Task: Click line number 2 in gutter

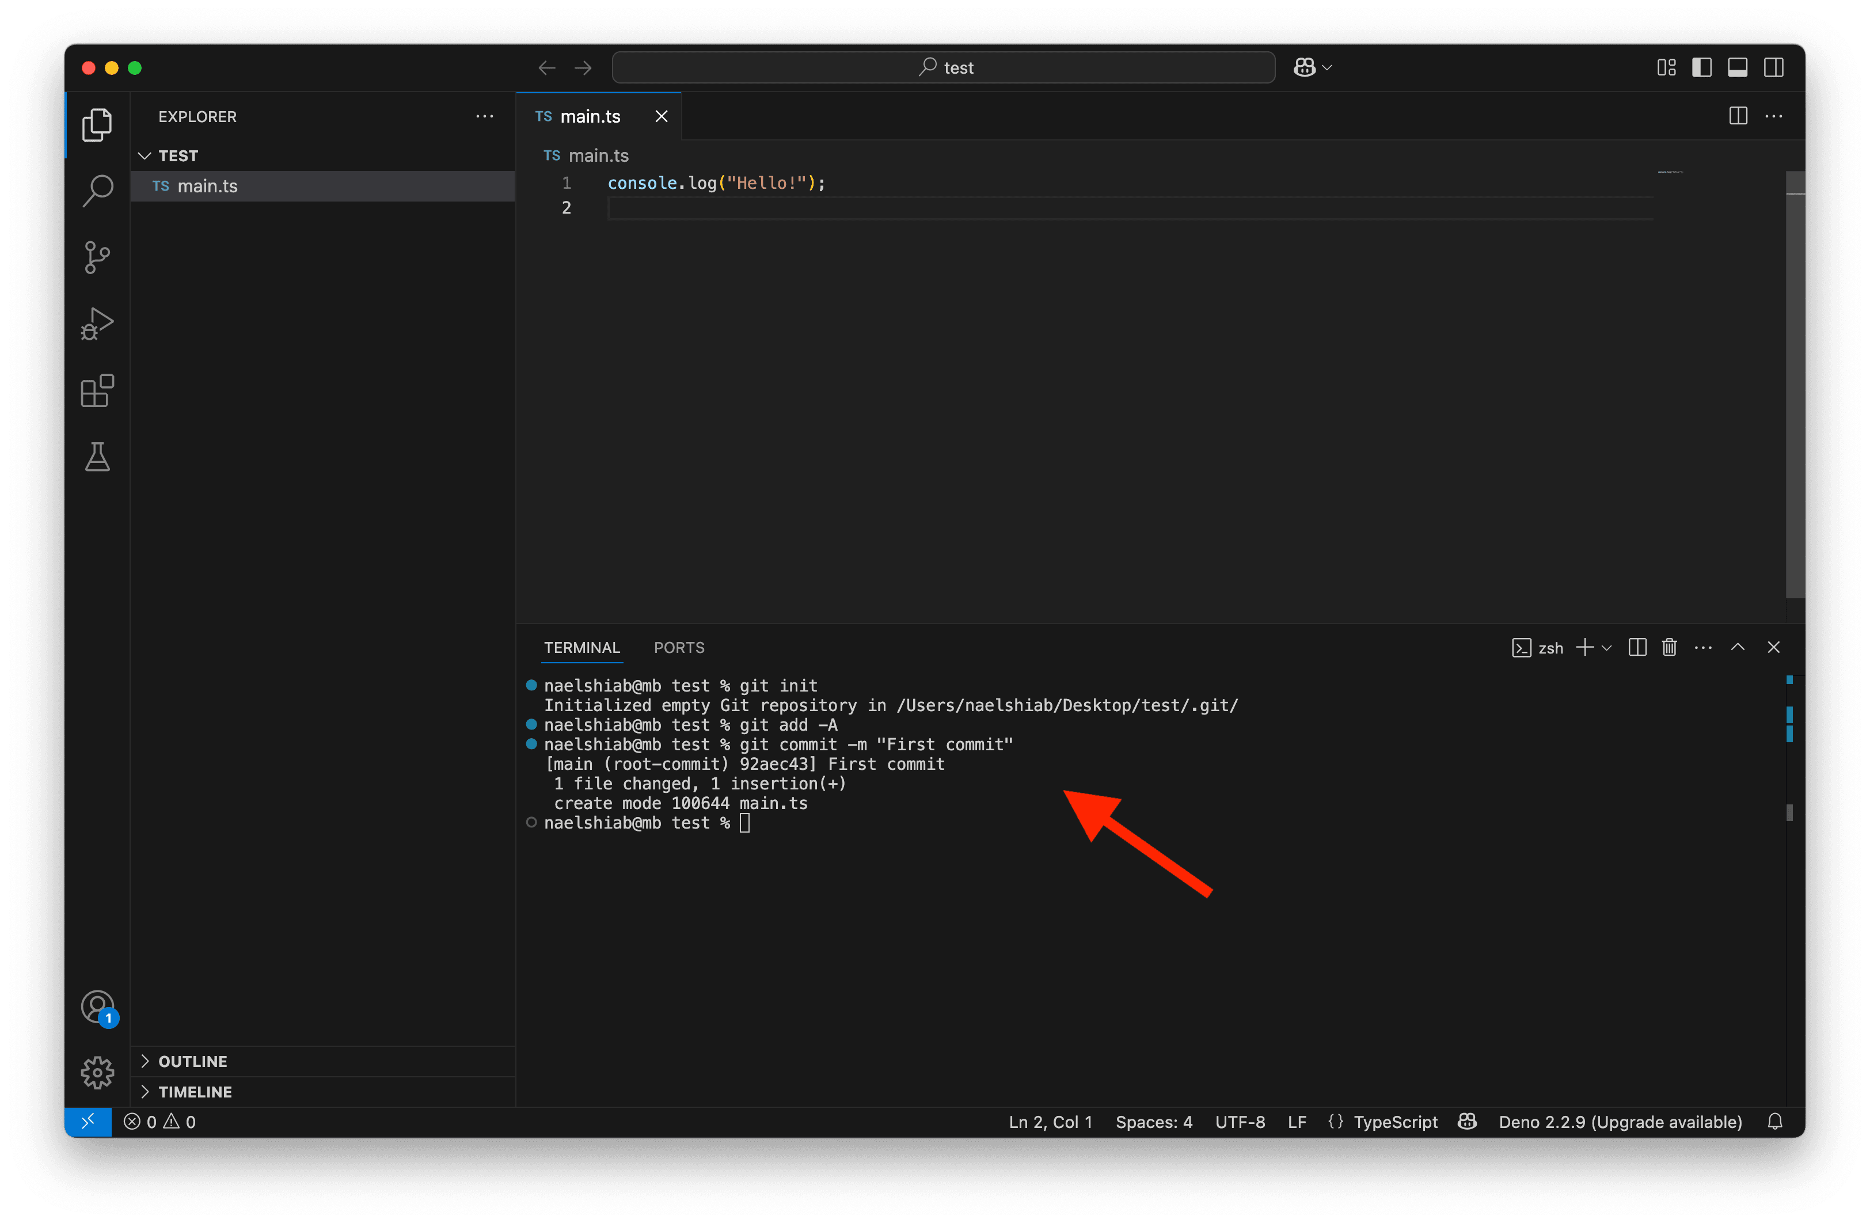Action: click(566, 207)
